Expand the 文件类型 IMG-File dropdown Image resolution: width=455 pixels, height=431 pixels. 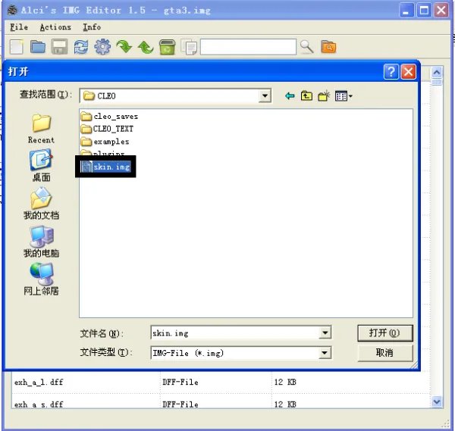coord(325,353)
